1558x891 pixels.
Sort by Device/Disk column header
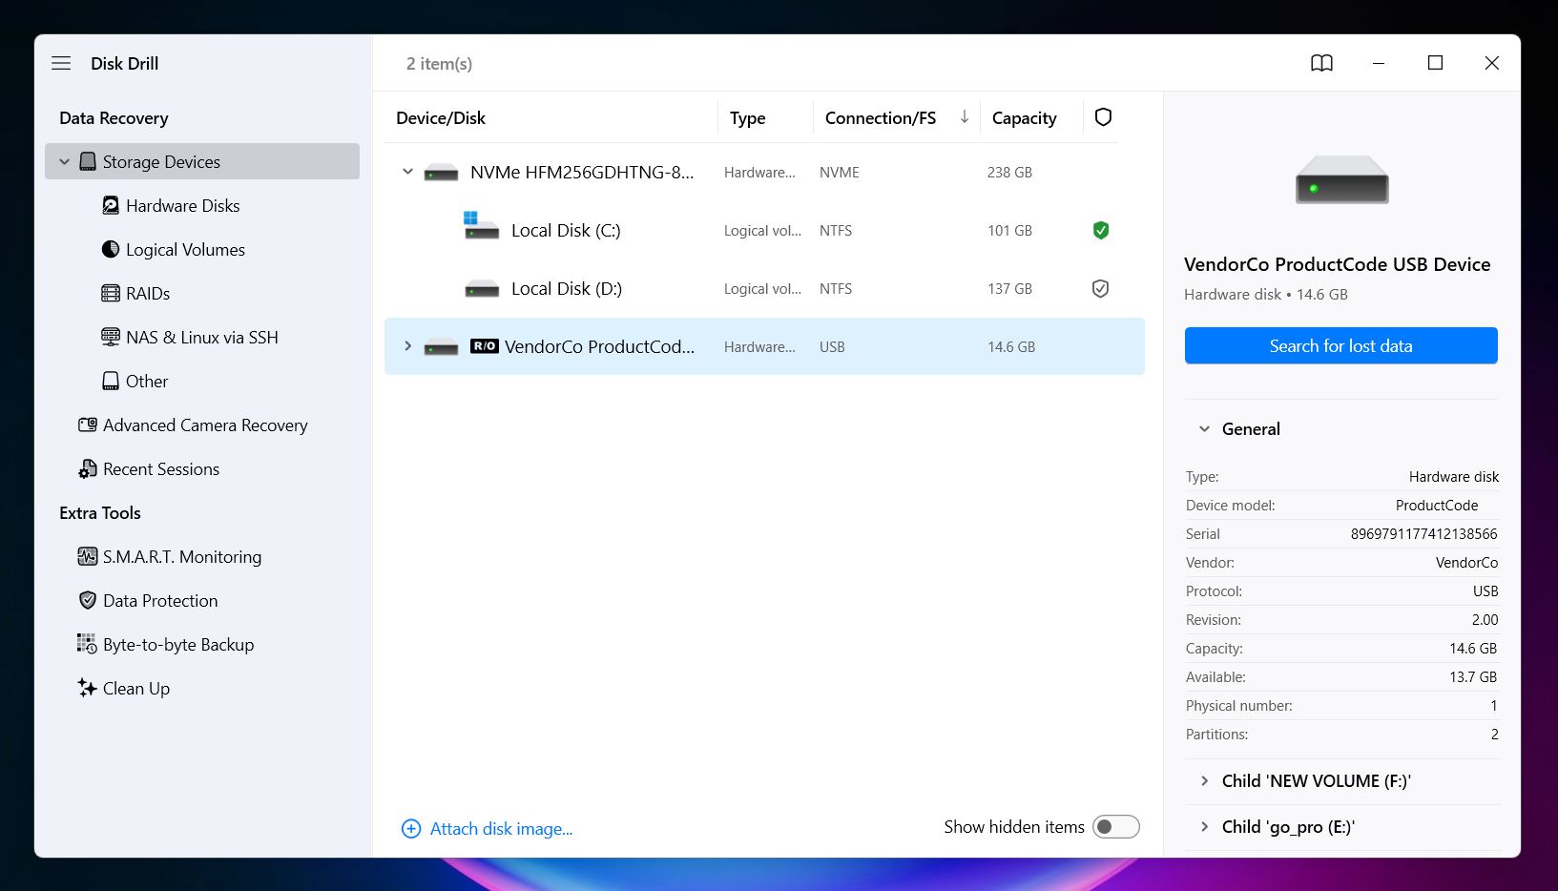[x=441, y=117]
